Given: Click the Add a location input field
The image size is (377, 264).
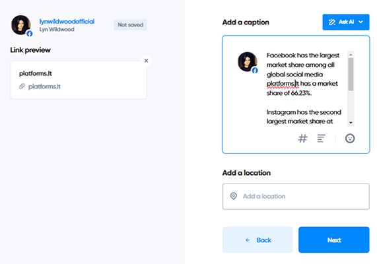Looking at the screenshot, I should (296, 197).
